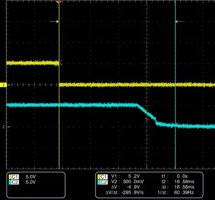The image size is (215, 200).
Task: Click the right-pointing arrow beside yellow cursor
Action: [54, 22]
